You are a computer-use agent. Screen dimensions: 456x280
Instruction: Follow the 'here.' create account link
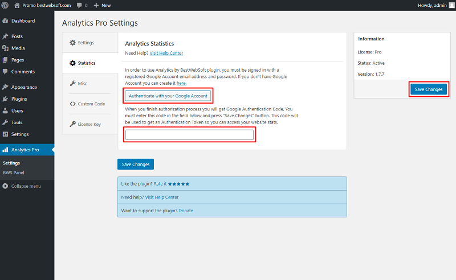pyautogui.click(x=181, y=83)
